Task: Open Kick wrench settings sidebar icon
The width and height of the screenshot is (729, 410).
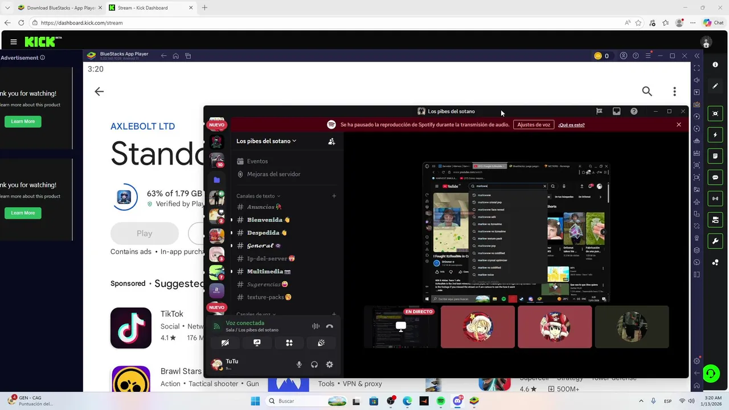Action: point(715,241)
